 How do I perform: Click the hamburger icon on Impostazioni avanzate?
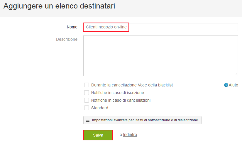88,120
